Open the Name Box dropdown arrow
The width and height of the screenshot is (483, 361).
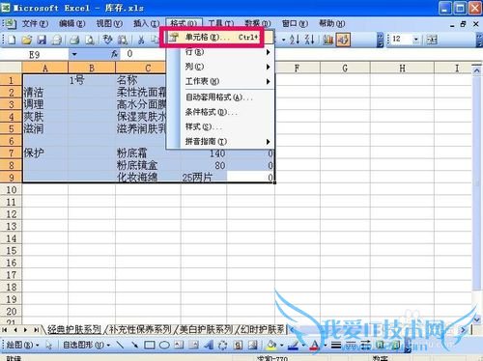[74, 54]
